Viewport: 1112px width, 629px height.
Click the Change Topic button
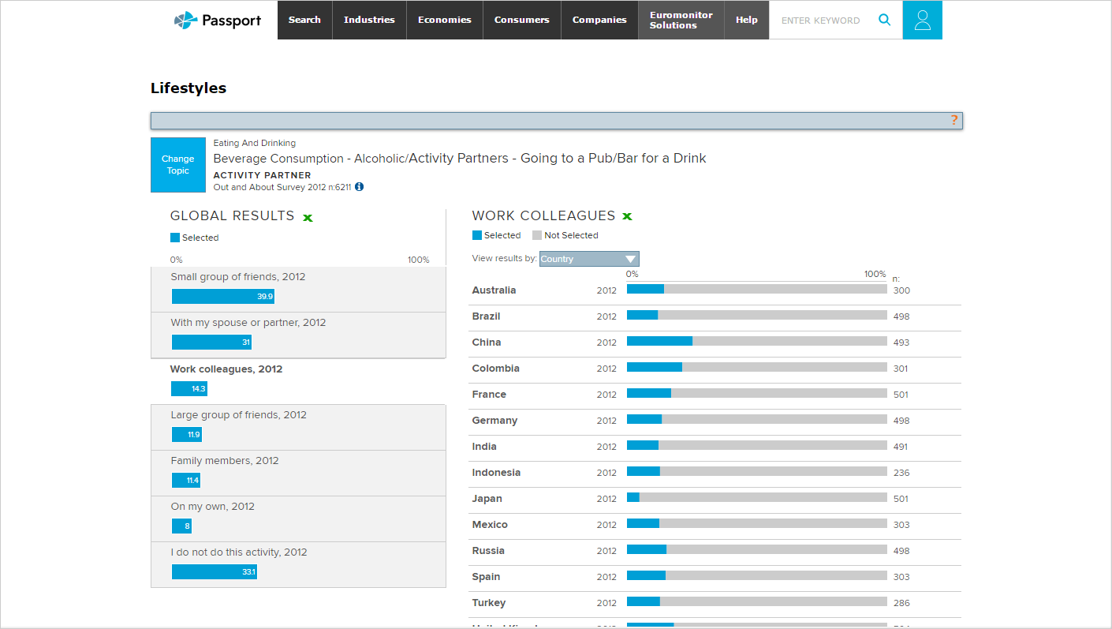177,165
